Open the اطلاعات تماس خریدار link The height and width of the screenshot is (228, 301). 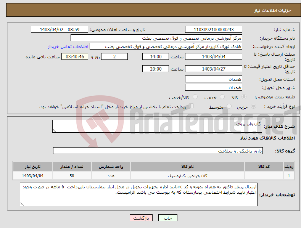pos(68,47)
